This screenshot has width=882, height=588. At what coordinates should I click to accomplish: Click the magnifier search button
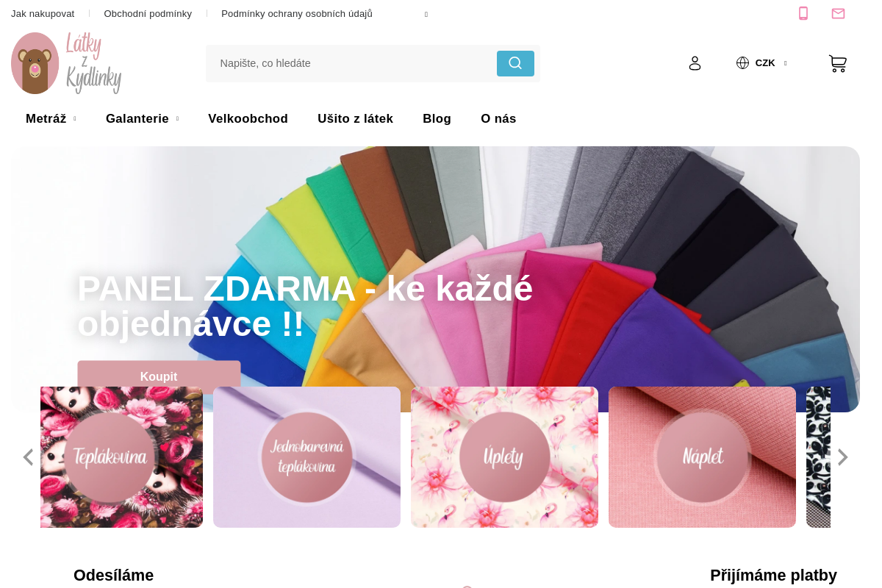click(x=515, y=63)
